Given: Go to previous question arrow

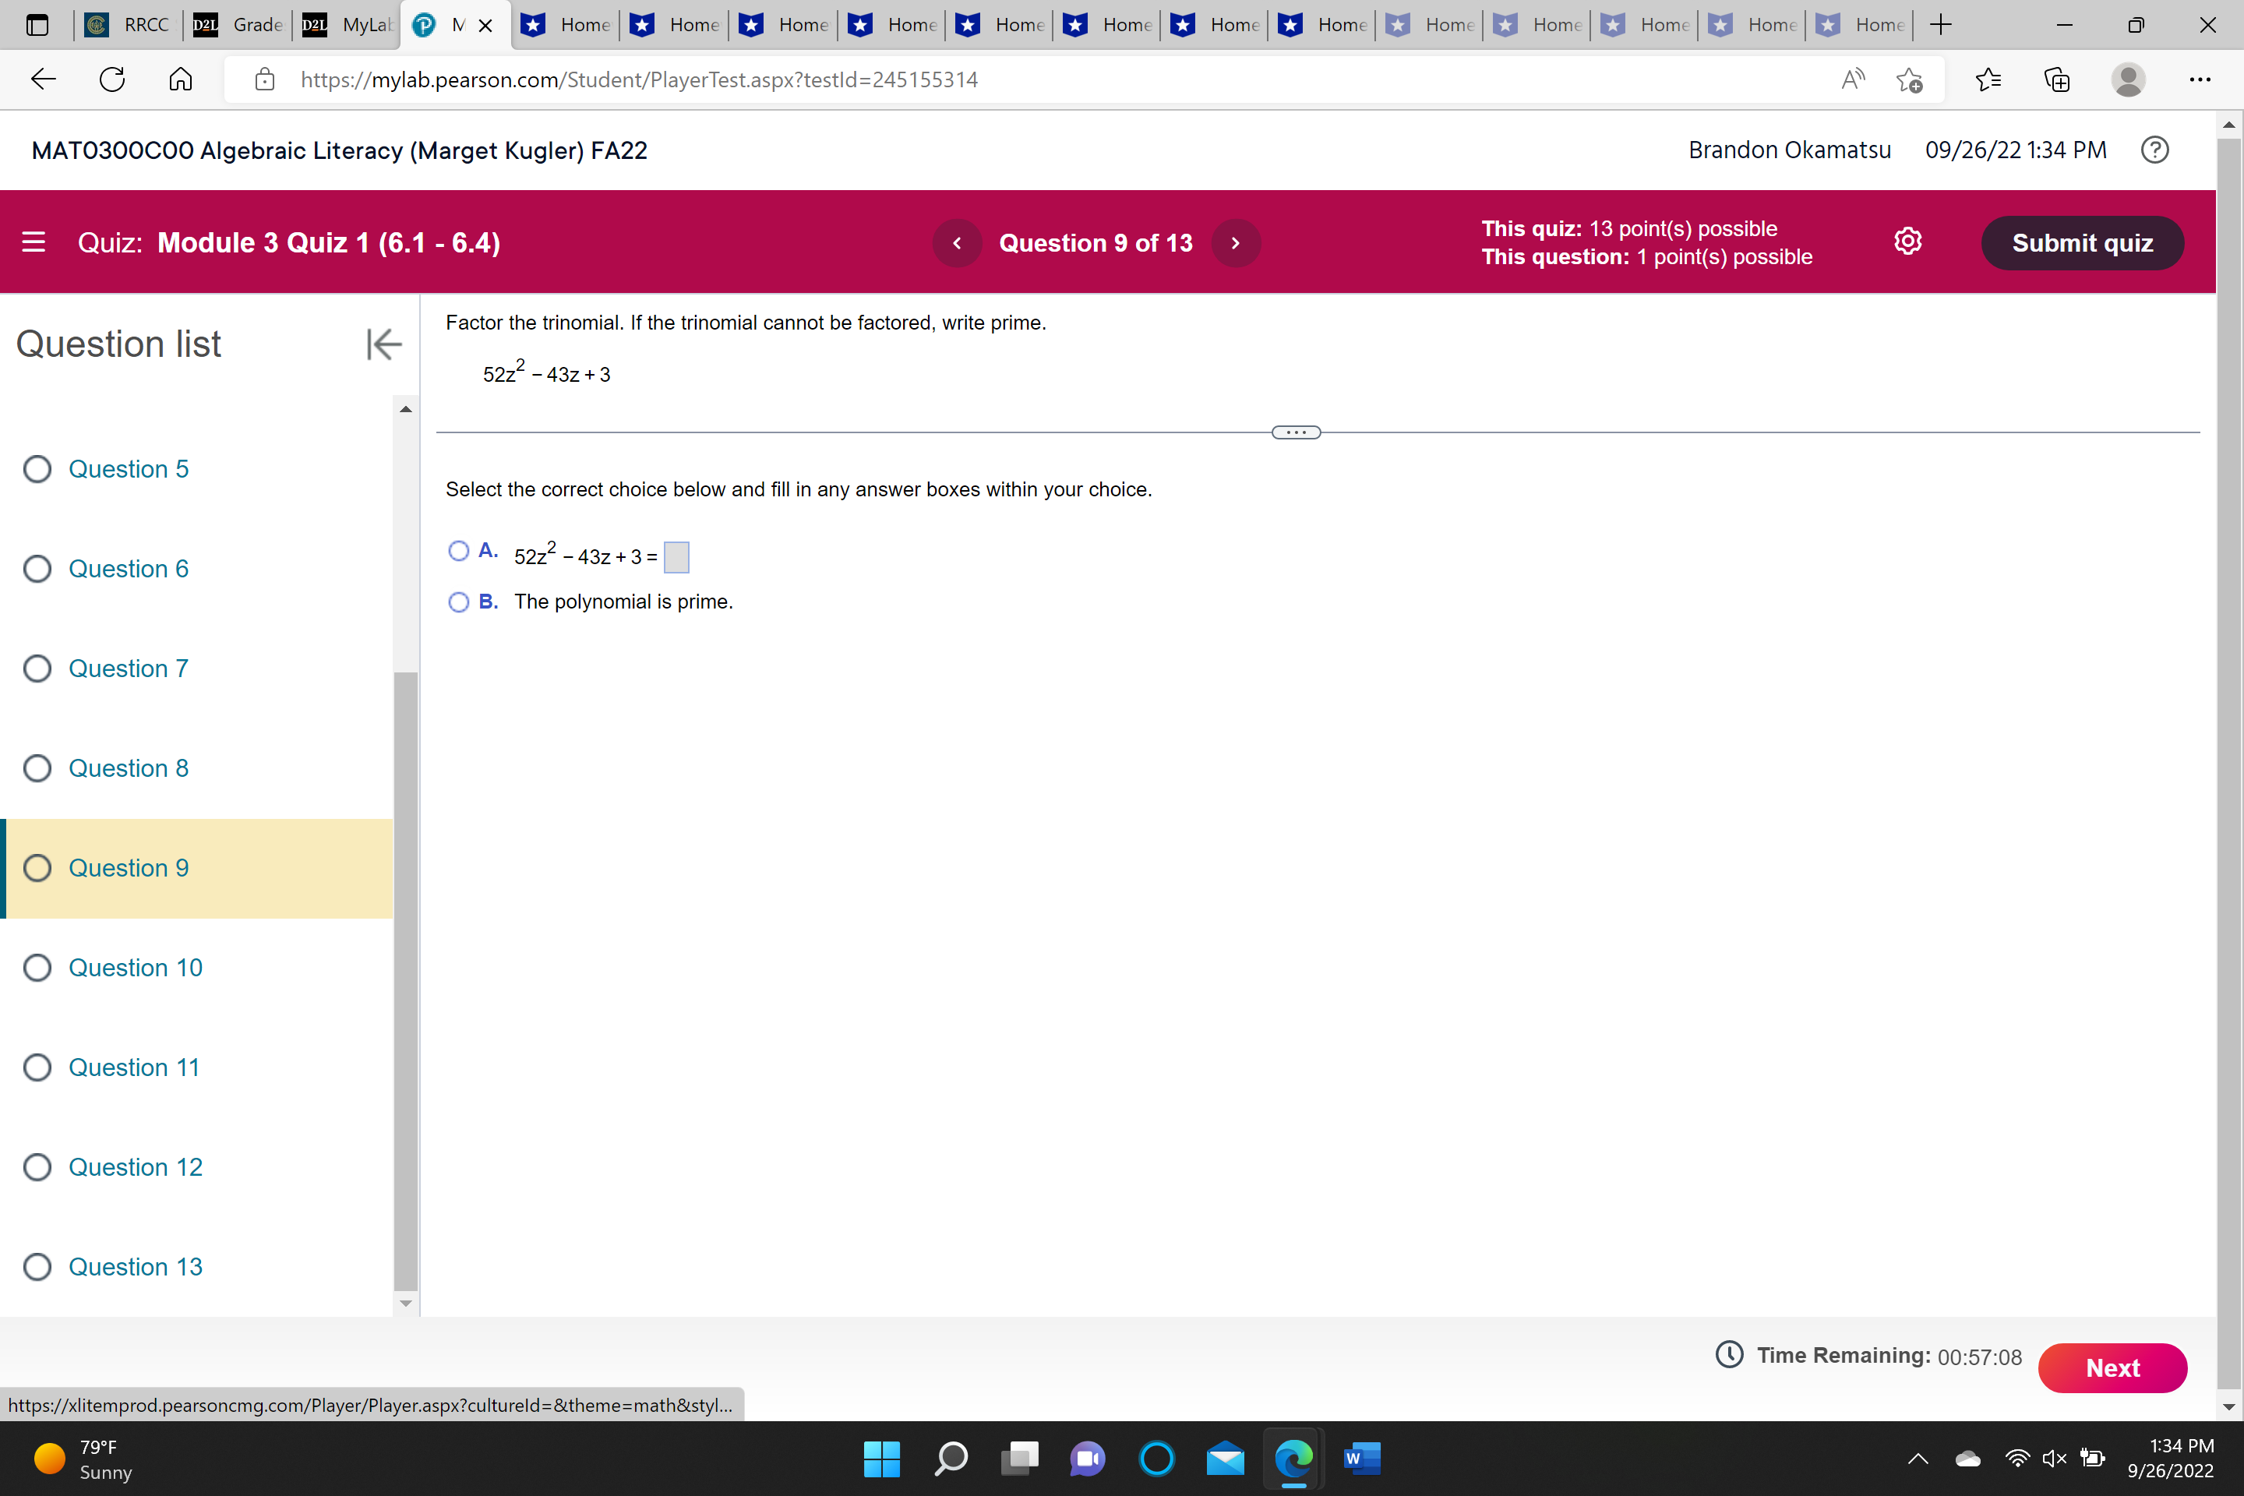Looking at the screenshot, I should pos(957,243).
